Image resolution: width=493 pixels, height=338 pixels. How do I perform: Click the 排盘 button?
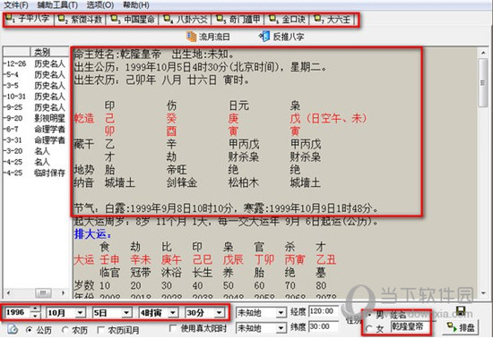461,328
